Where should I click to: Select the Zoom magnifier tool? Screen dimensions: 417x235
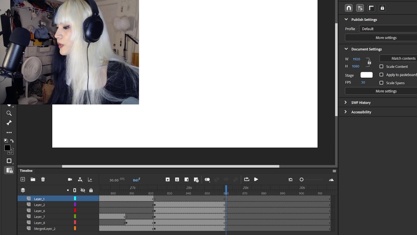(x=9, y=113)
